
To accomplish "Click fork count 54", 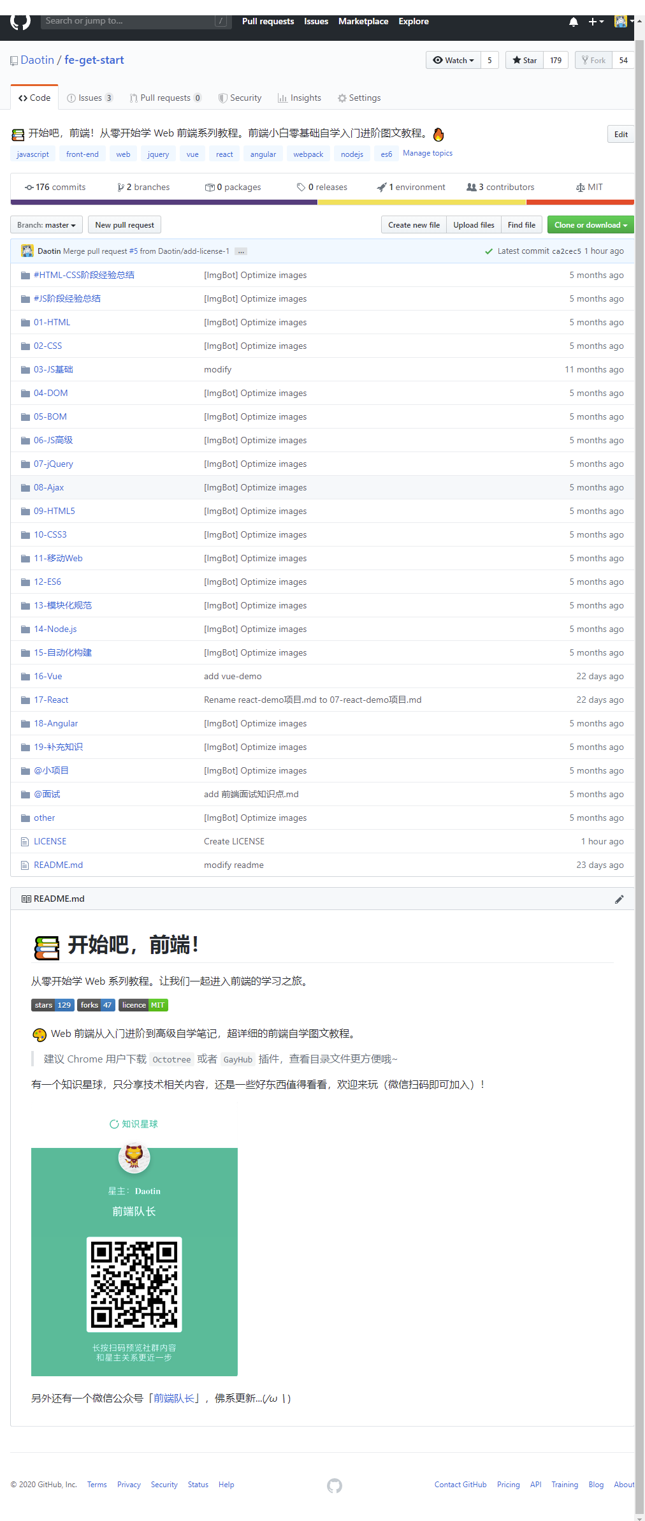I will click(x=623, y=60).
